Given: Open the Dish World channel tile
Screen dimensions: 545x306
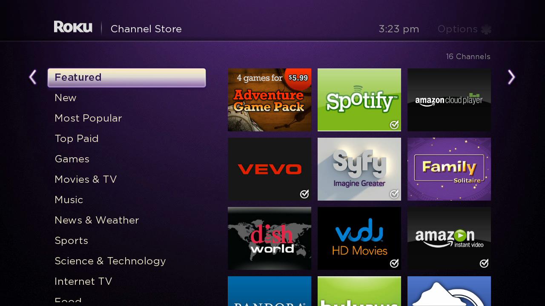Looking at the screenshot, I should click(x=269, y=238).
